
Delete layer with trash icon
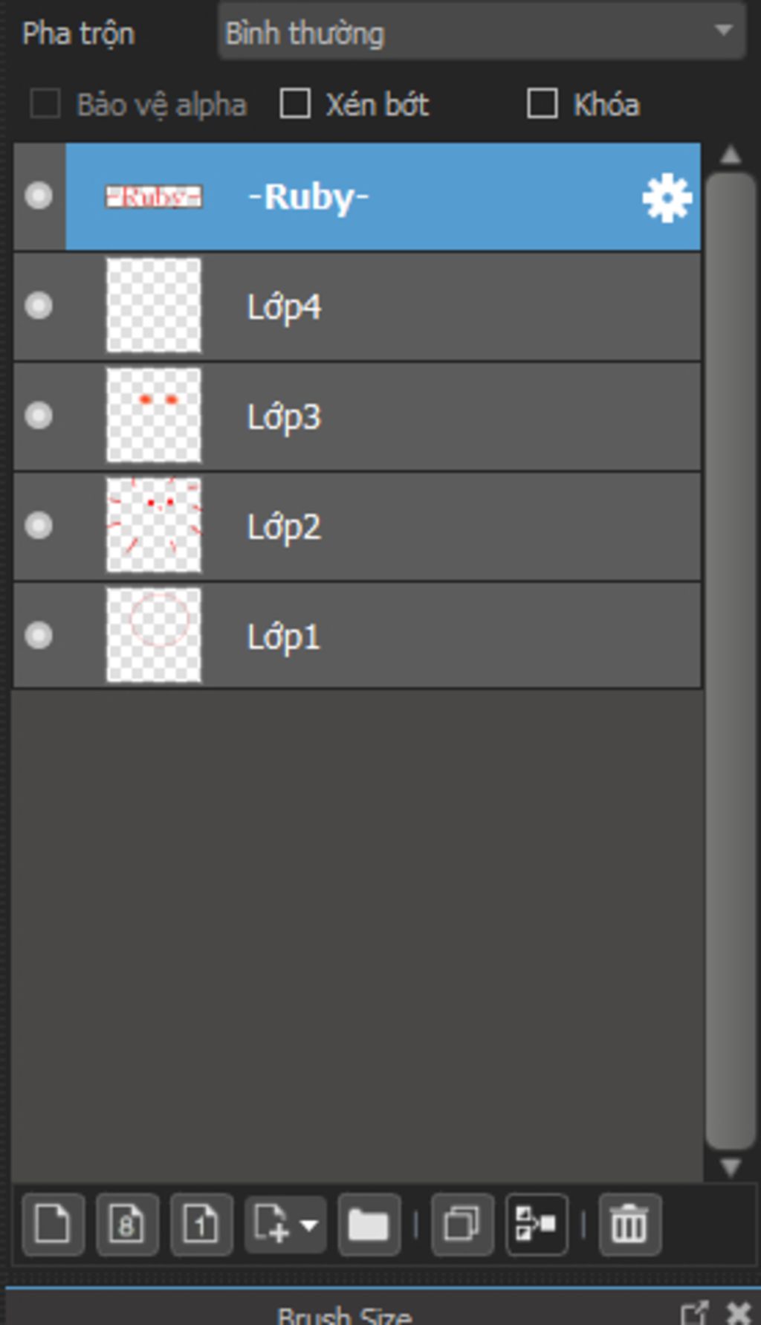click(x=629, y=1224)
